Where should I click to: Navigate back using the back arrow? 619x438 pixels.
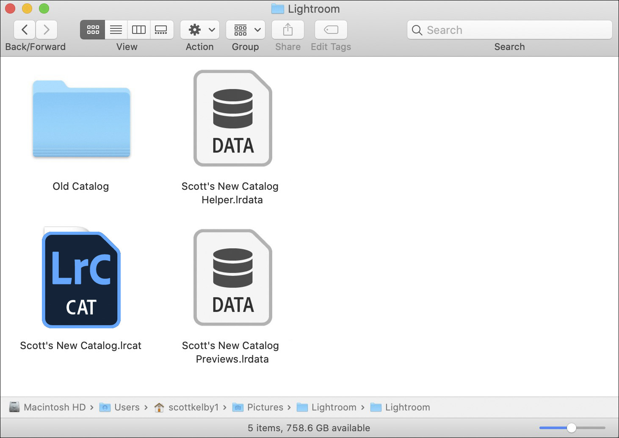coord(24,30)
